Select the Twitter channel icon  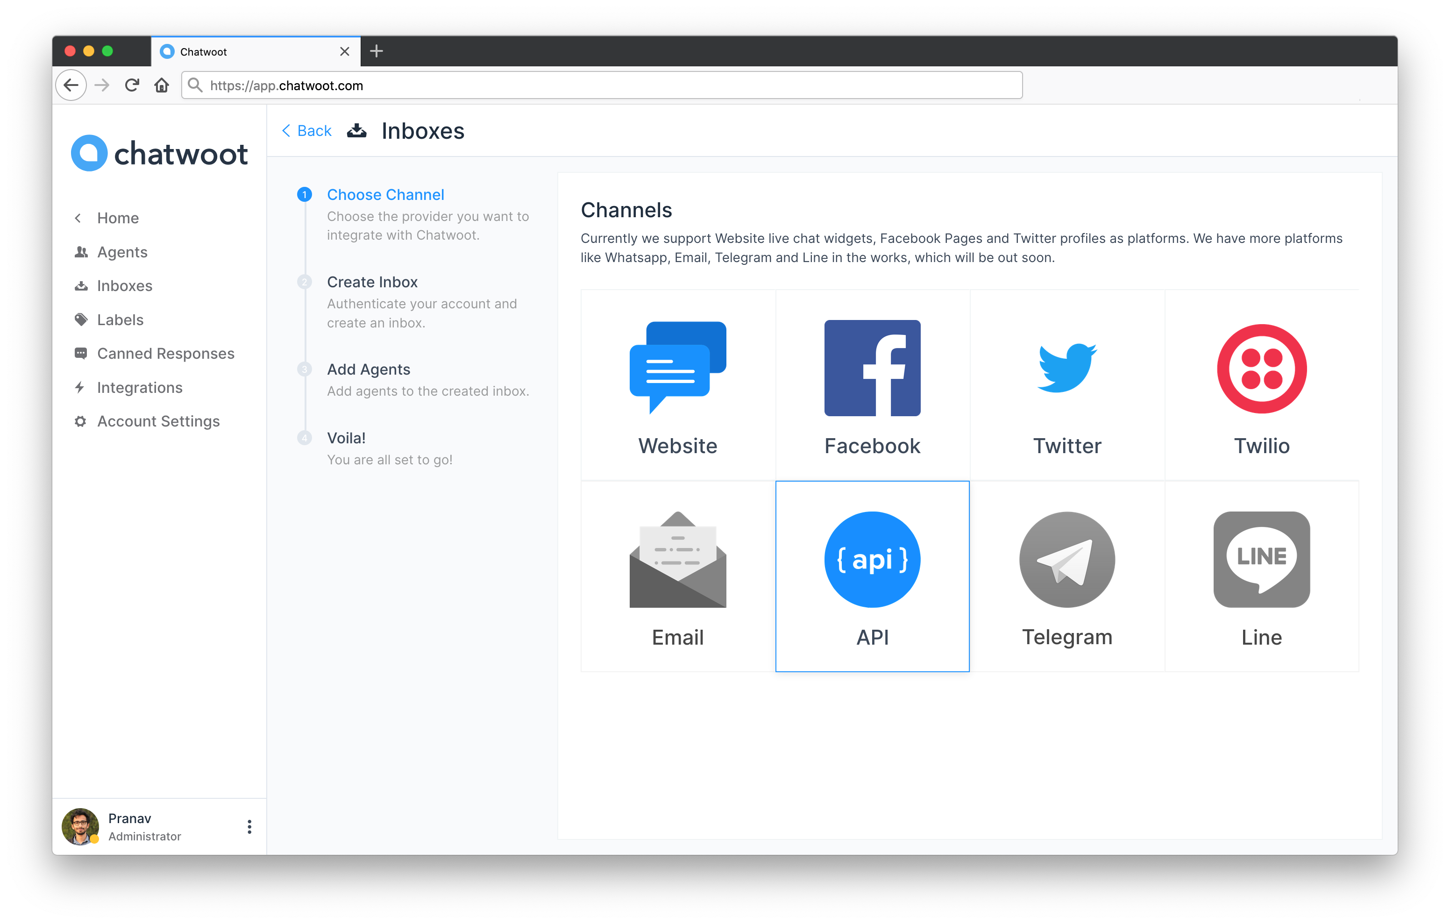click(x=1066, y=371)
